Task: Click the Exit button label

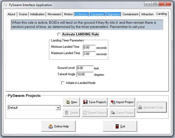Action: (123, 126)
